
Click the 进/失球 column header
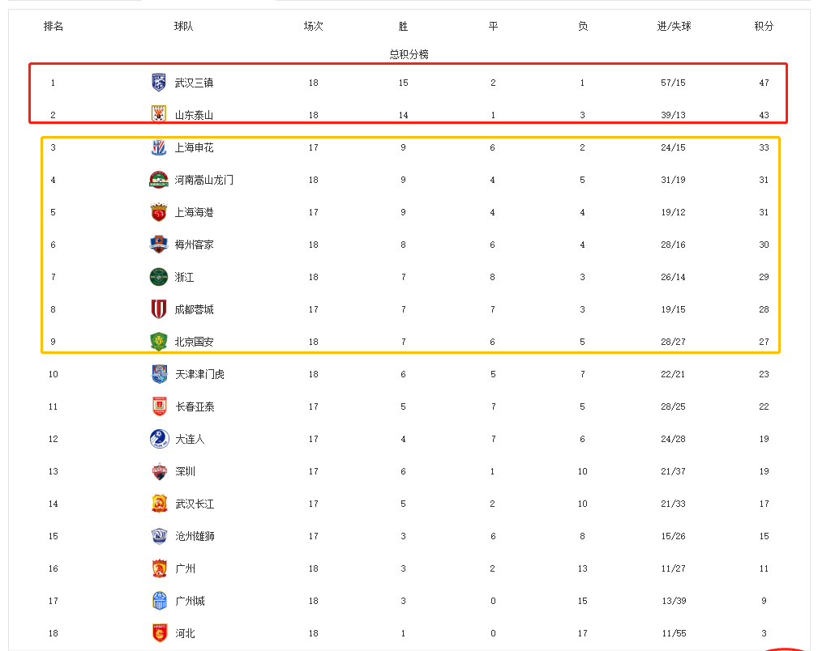tap(674, 26)
